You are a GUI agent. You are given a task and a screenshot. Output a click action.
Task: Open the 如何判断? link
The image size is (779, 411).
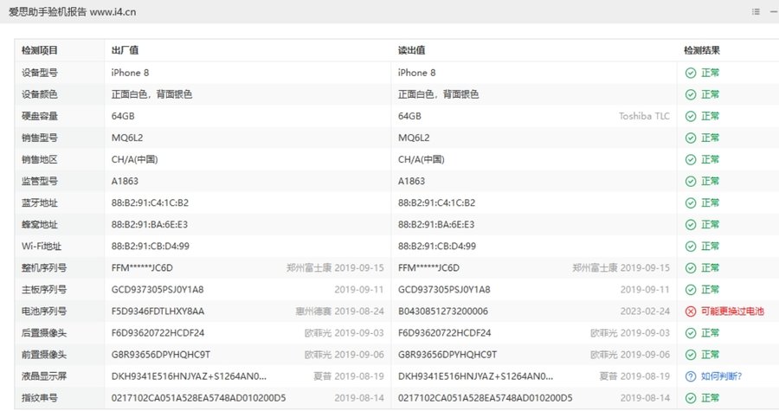point(721,376)
